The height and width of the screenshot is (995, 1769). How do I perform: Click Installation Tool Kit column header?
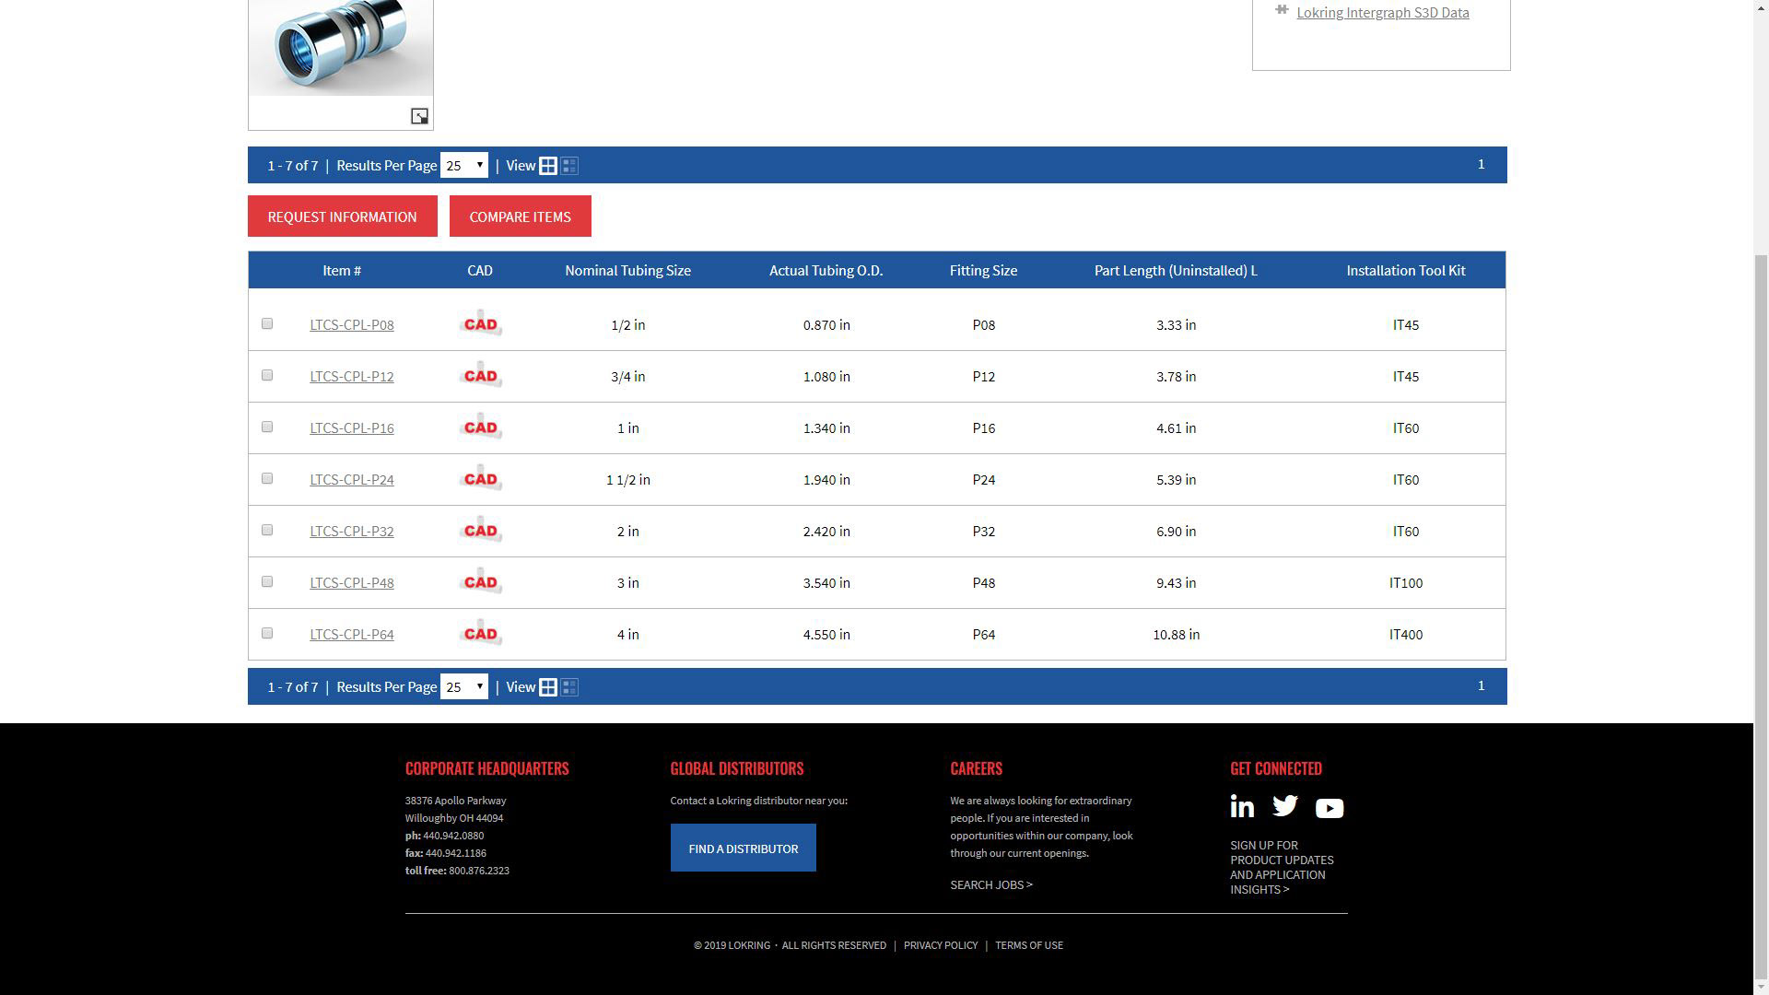(1405, 271)
